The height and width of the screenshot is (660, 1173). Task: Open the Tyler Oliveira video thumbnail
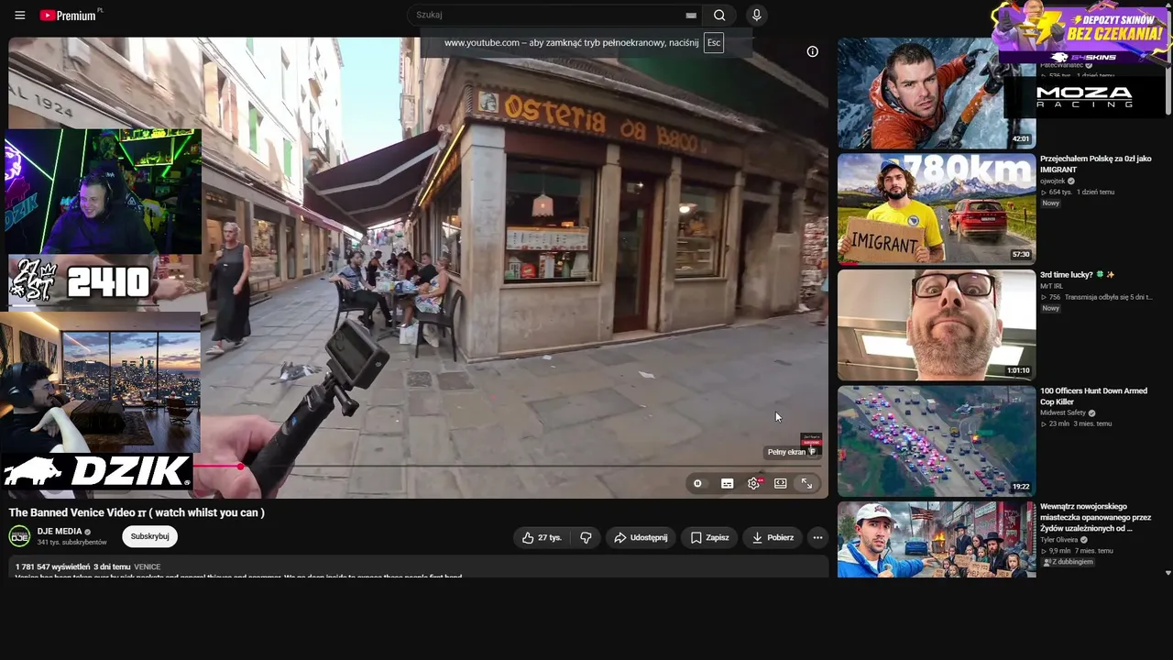pyautogui.click(x=937, y=539)
